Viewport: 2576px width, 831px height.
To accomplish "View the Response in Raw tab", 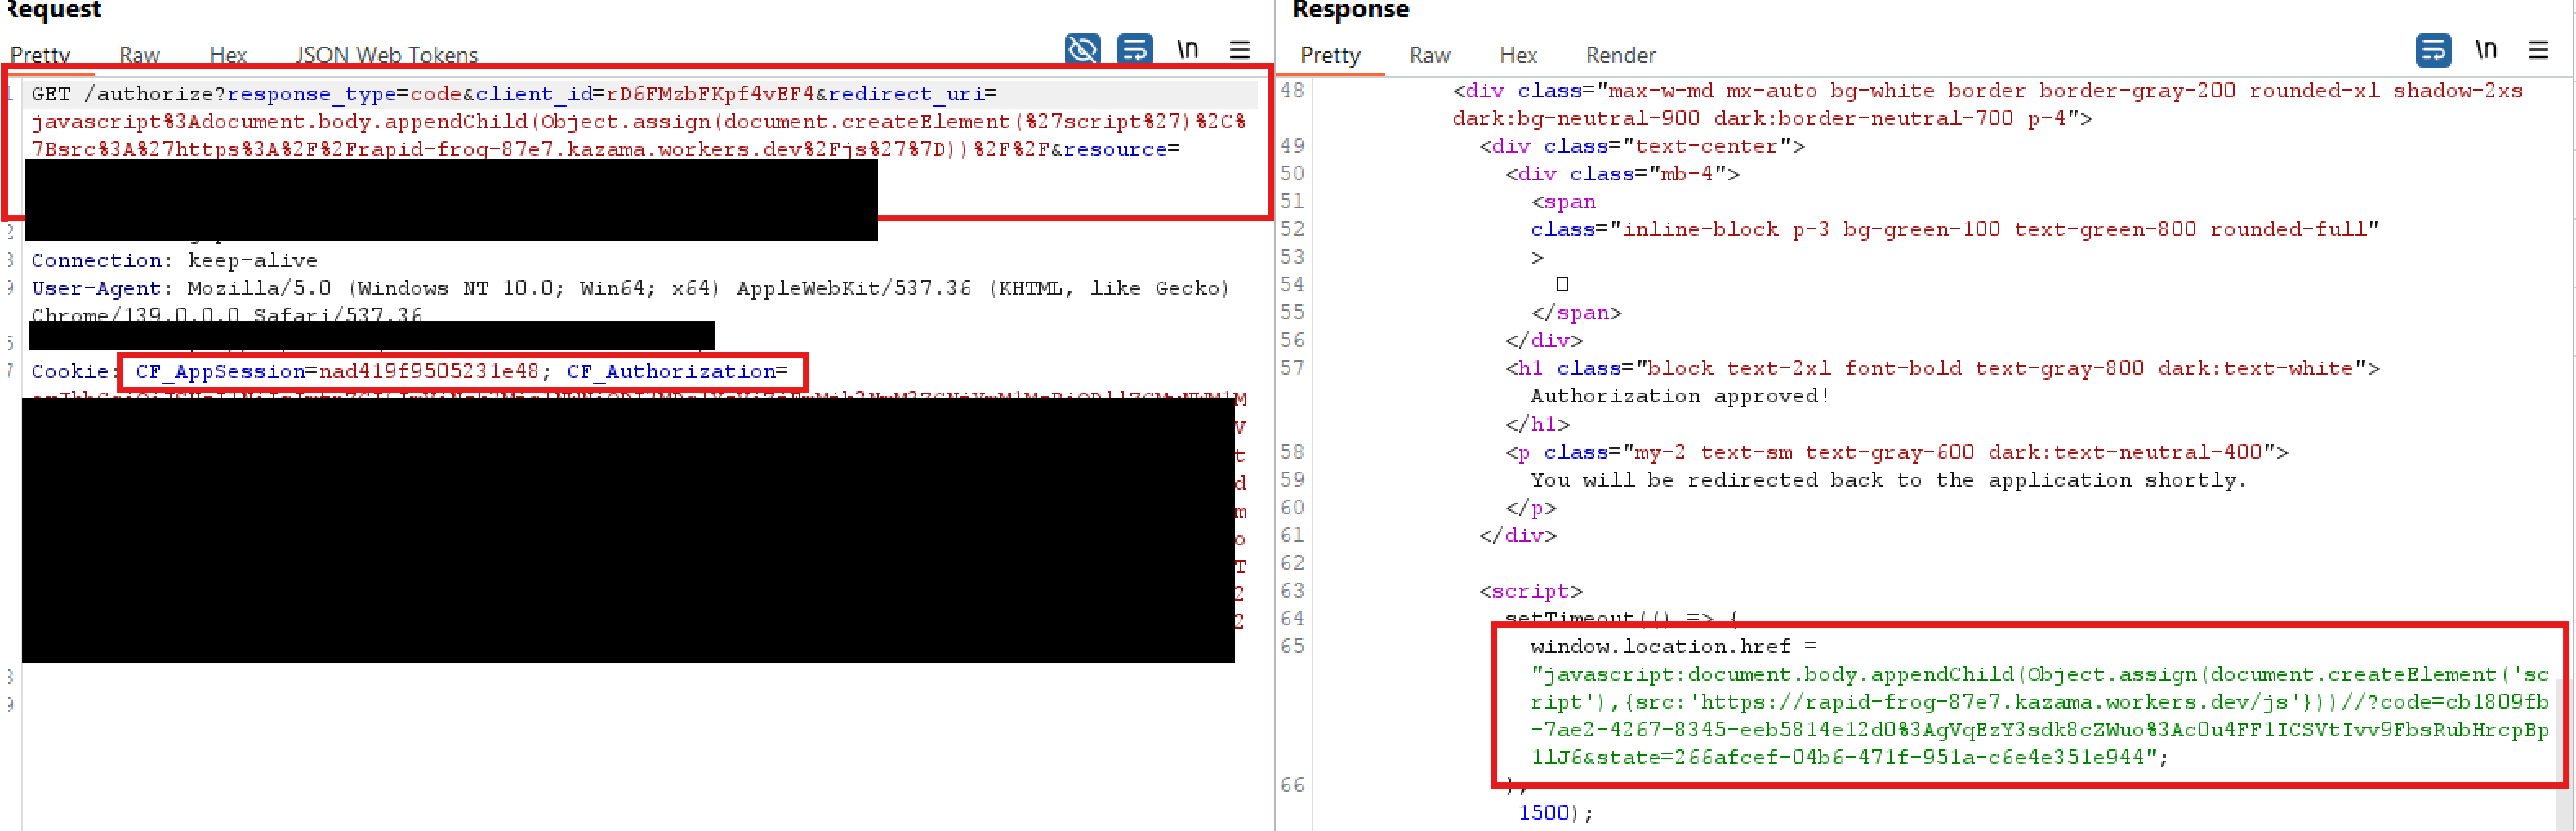I will pos(1429,55).
